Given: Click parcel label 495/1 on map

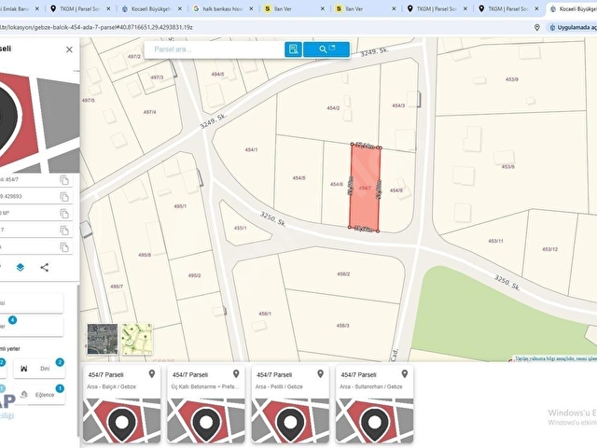Looking at the screenshot, I should pos(180,206).
